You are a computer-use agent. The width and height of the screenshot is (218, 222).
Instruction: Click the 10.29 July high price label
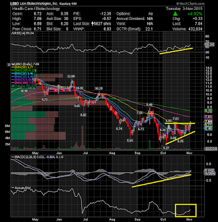[x=99, y=88]
